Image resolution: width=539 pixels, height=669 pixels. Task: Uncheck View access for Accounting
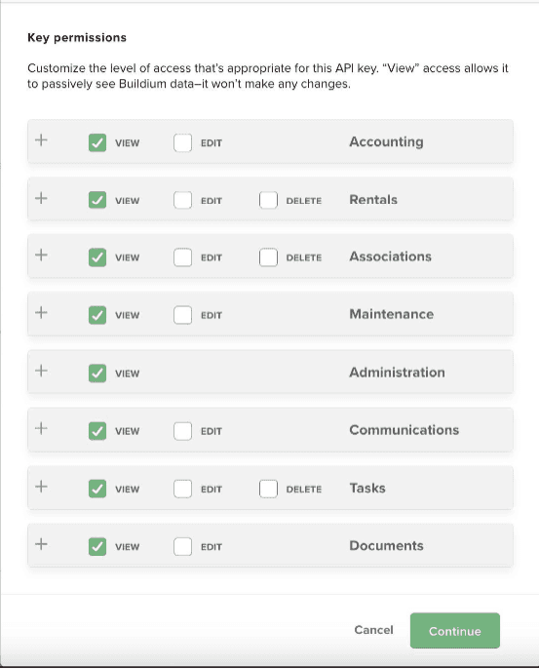pos(97,142)
